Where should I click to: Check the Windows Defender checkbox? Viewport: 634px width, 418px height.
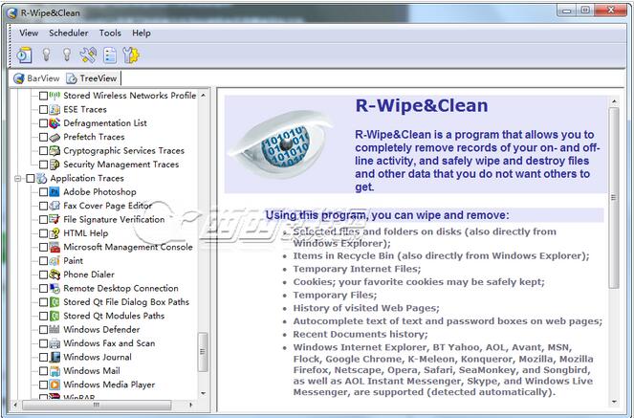43,330
